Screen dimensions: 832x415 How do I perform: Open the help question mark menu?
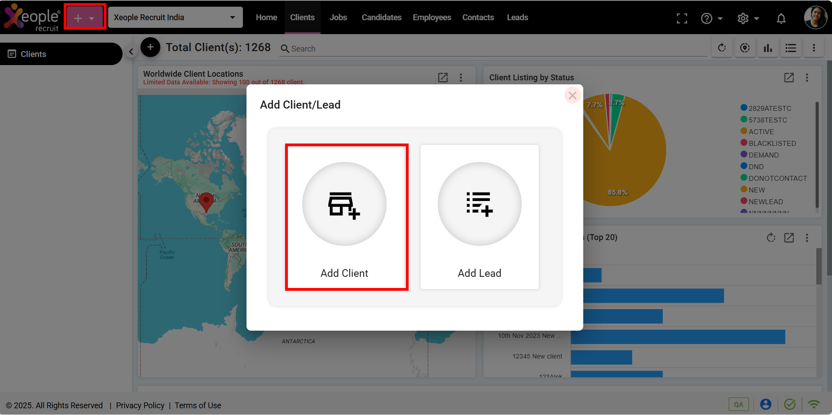tap(712, 18)
